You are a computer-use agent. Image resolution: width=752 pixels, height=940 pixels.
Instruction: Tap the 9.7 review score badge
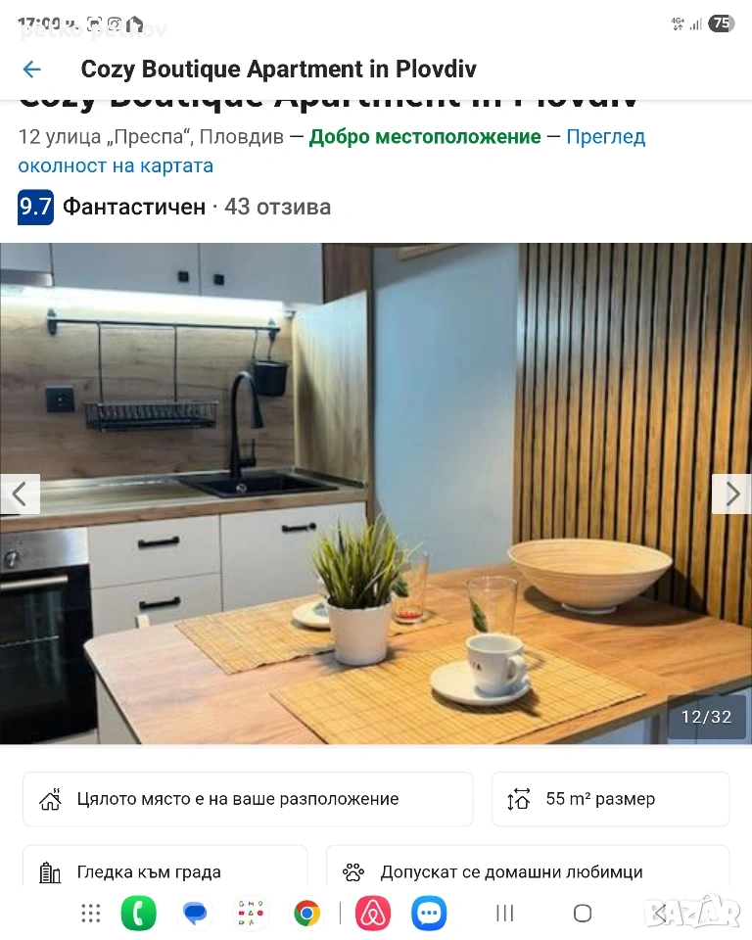coord(35,207)
